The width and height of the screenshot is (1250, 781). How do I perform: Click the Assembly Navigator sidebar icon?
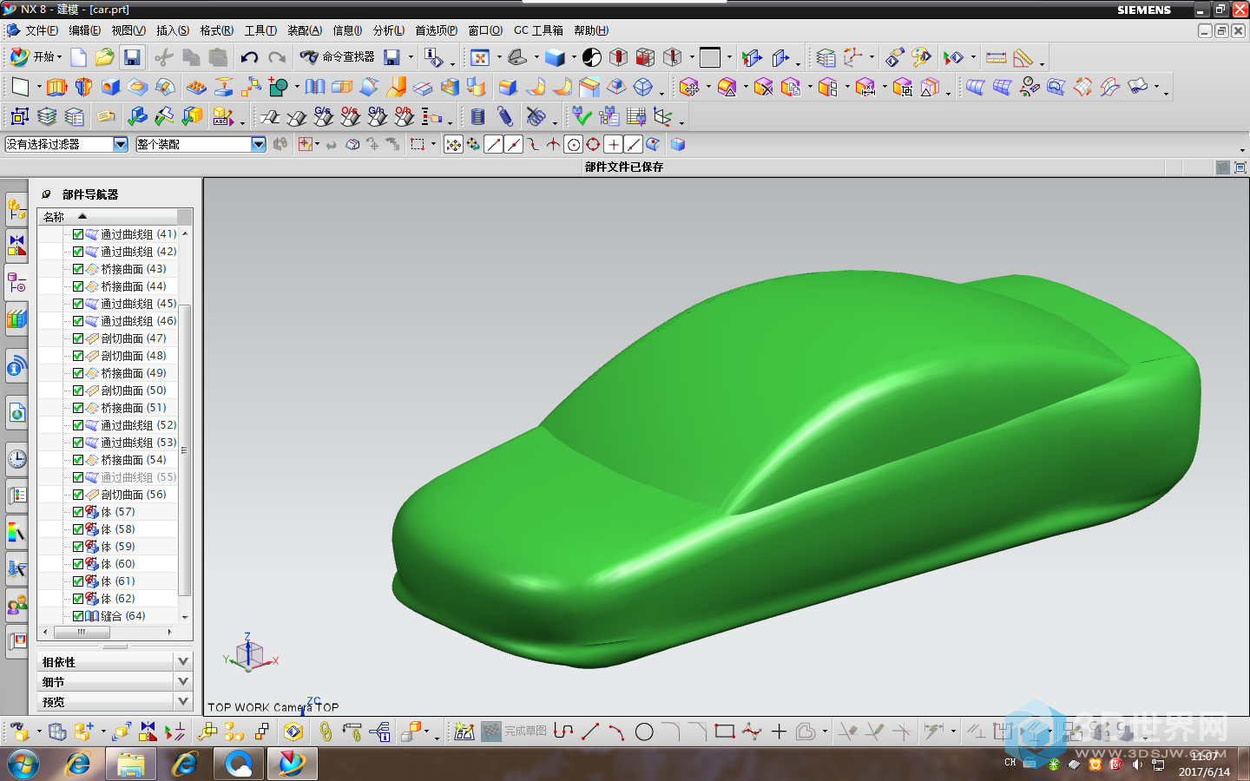pos(16,209)
